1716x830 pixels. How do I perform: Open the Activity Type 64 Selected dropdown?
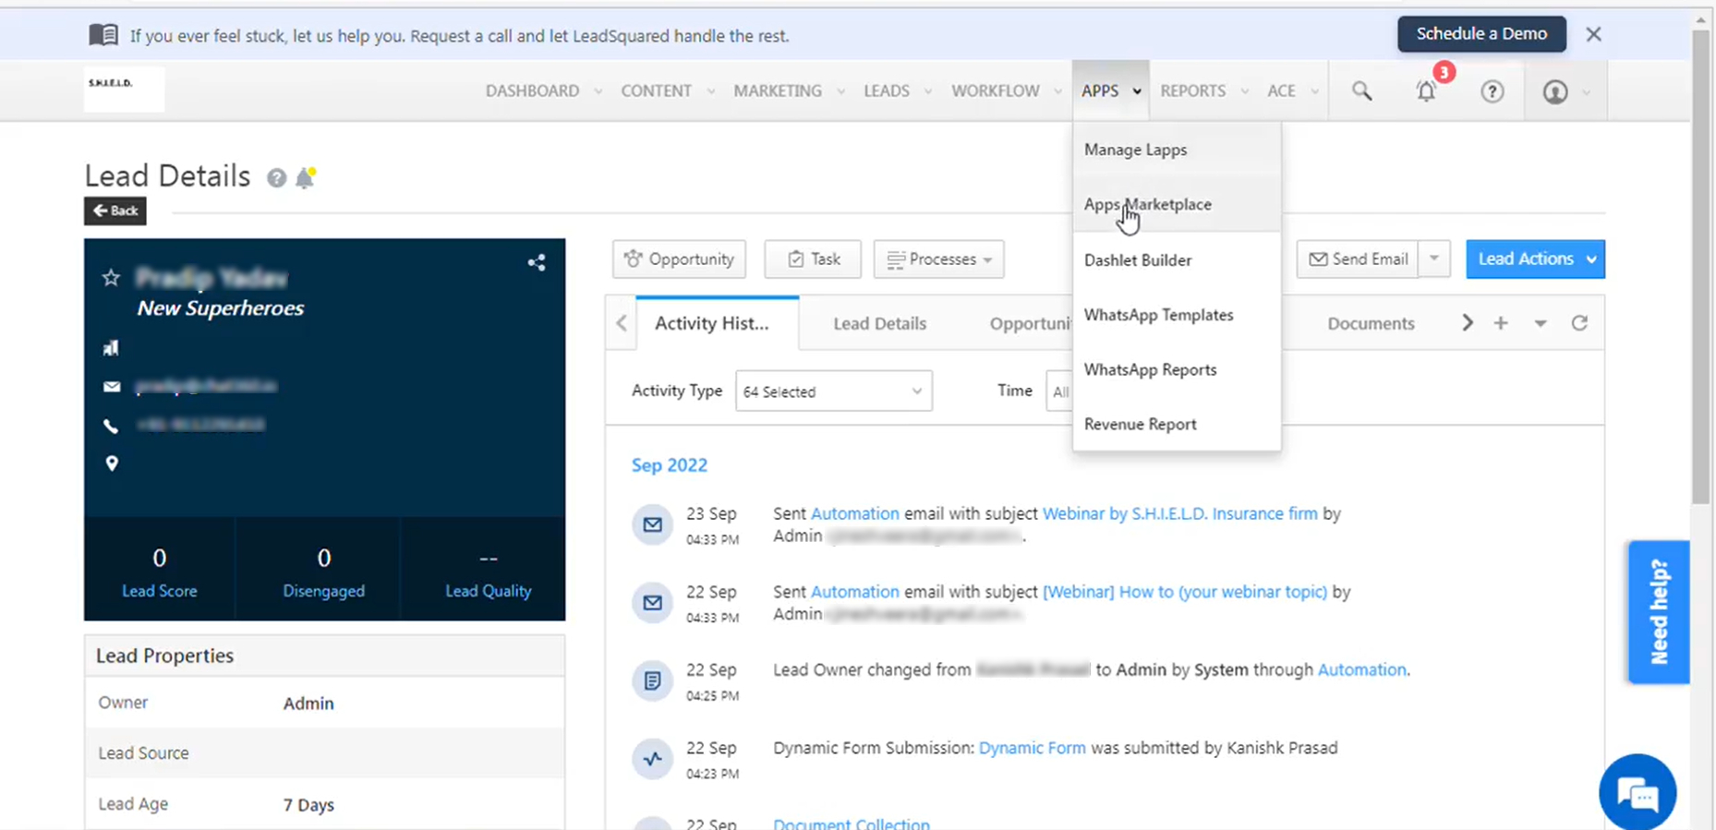(x=833, y=391)
